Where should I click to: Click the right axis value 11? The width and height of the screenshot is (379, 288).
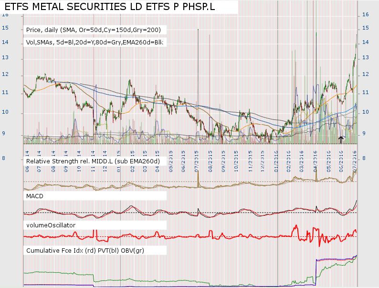pyautogui.click(x=366, y=92)
